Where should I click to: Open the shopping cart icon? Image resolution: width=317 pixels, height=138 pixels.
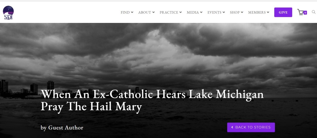300,12
